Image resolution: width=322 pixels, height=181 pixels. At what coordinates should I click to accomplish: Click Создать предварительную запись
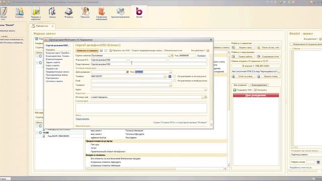pyautogui.click(x=146, y=50)
